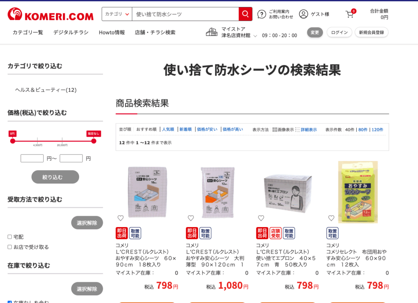Sort results by 価格が安い
Image resolution: width=418 pixels, height=303 pixels.
207,129
